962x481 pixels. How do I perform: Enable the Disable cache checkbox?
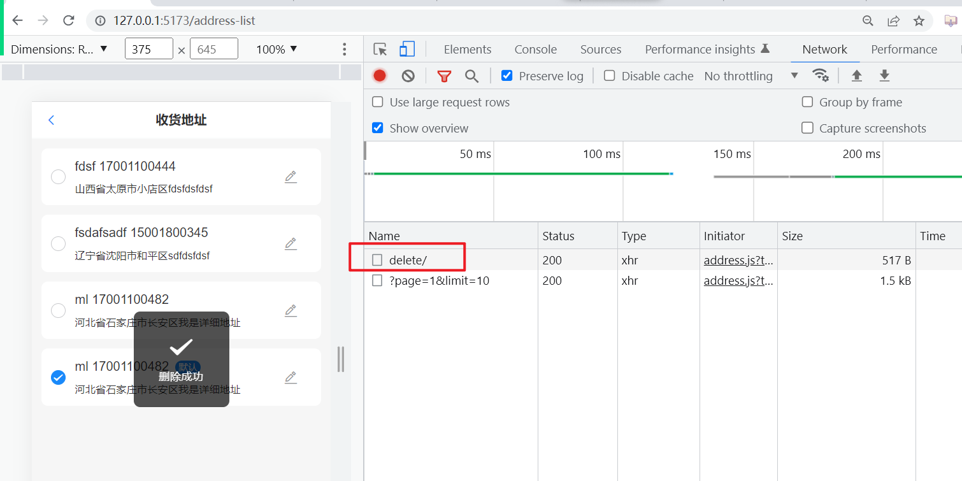pos(610,76)
